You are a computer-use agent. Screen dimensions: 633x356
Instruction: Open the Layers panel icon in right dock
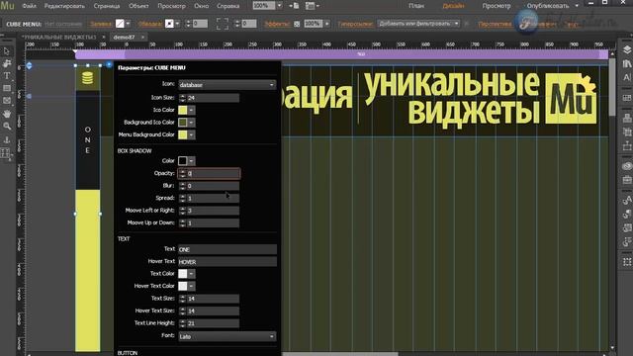pyautogui.click(x=627, y=49)
